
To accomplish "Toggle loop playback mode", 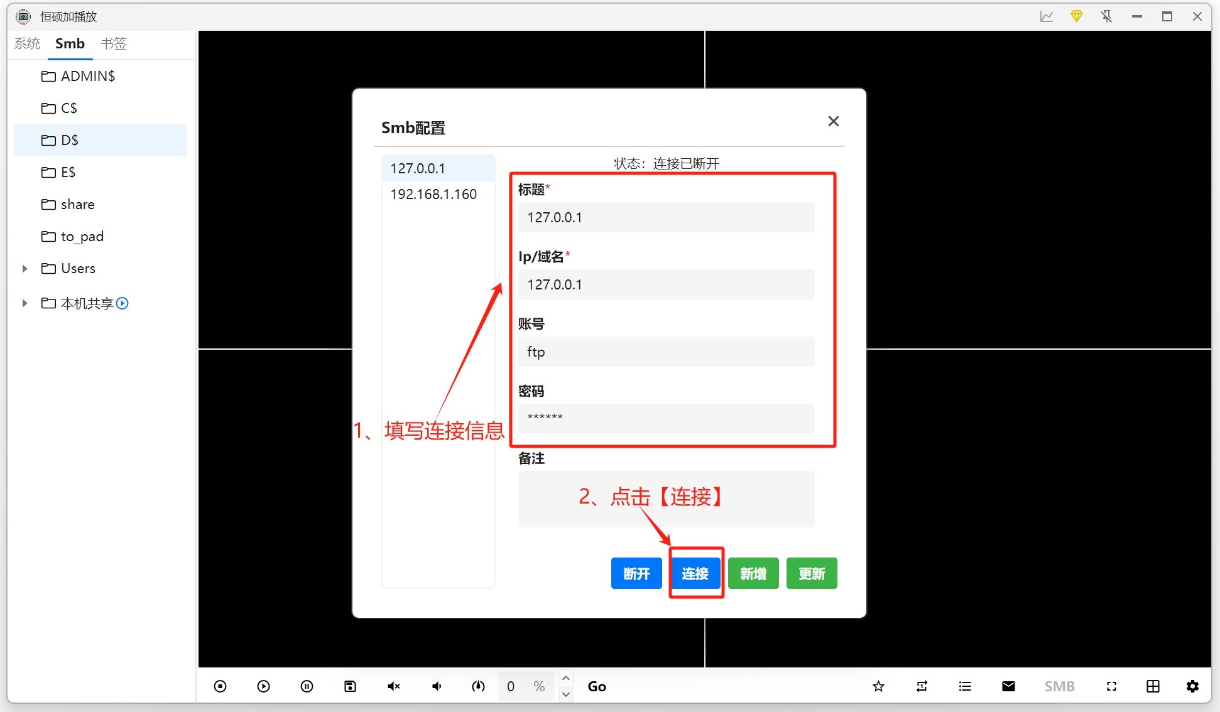I will [922, 686].
